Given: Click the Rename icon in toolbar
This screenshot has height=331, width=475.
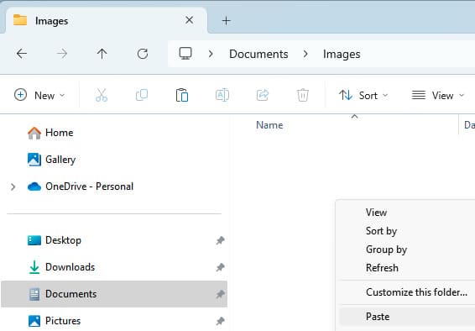Looking at the screenshot, I should pos(222,95).
